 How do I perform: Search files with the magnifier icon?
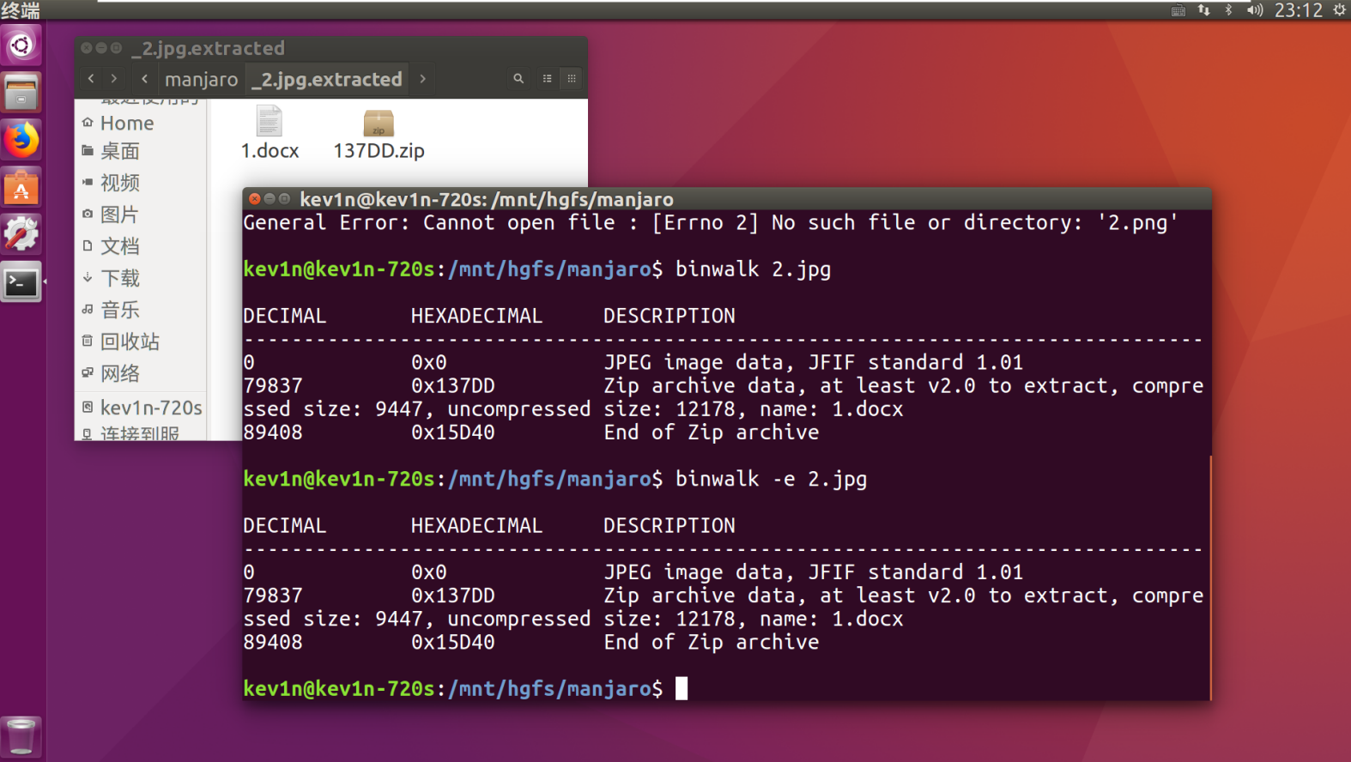pyautogui.click(x=518, y=79)
